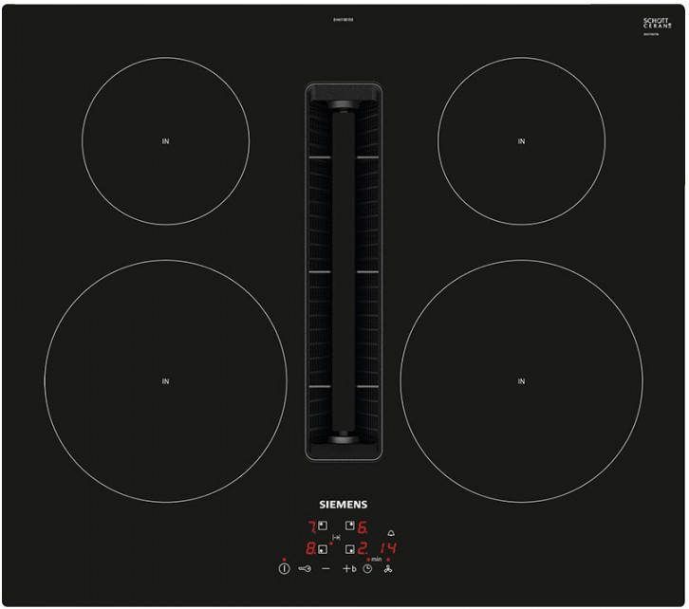Tap the red 8 power level display
689x609 pixels.
(x=310, y=548)
